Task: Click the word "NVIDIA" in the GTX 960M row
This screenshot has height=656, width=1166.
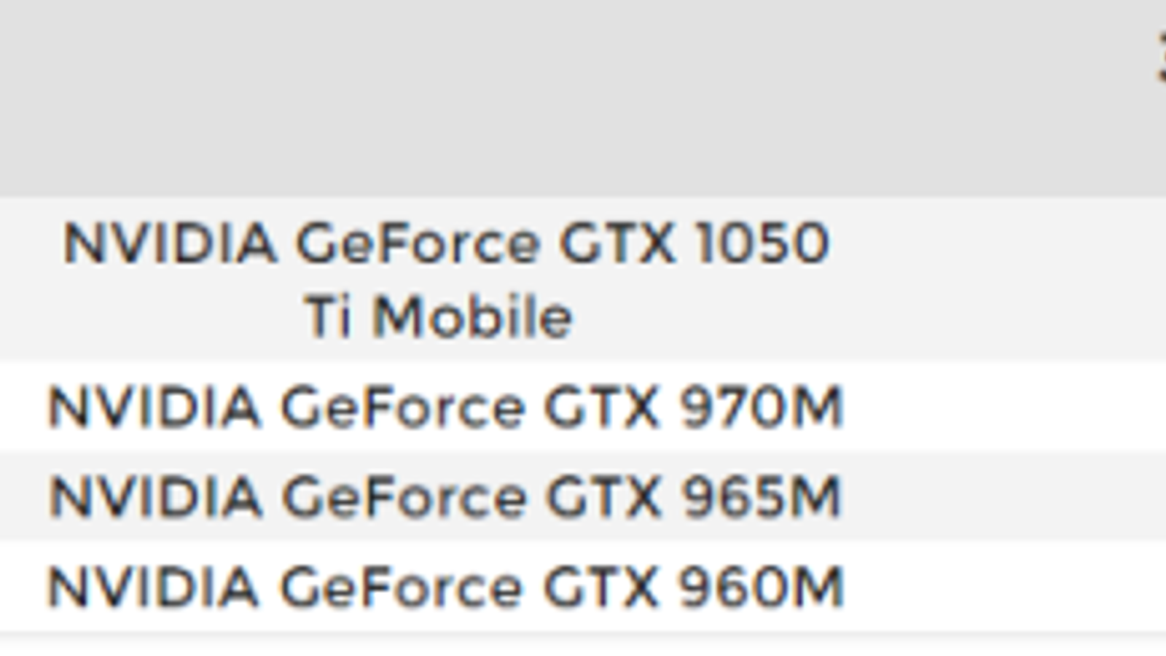Action: coord(153,587)
